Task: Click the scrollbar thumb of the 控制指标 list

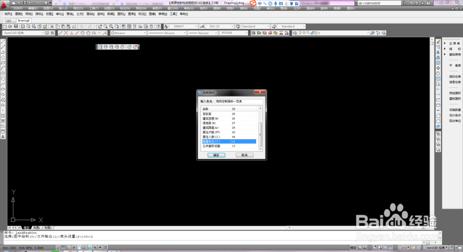Action: coord(260,134)
